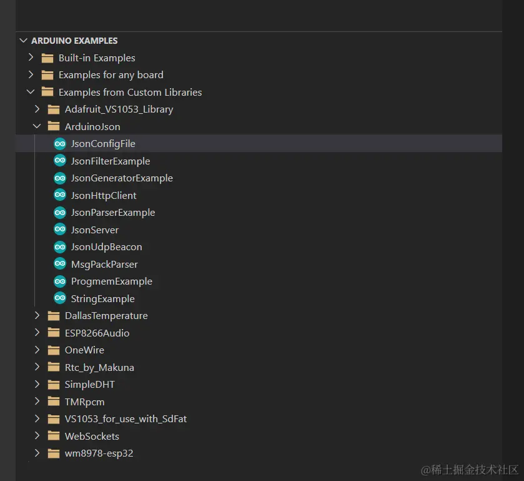Click the Arduino icon beside JsonHttpClient
The height and width of the screenshot is (481, 524).
(x=60, y=195)
